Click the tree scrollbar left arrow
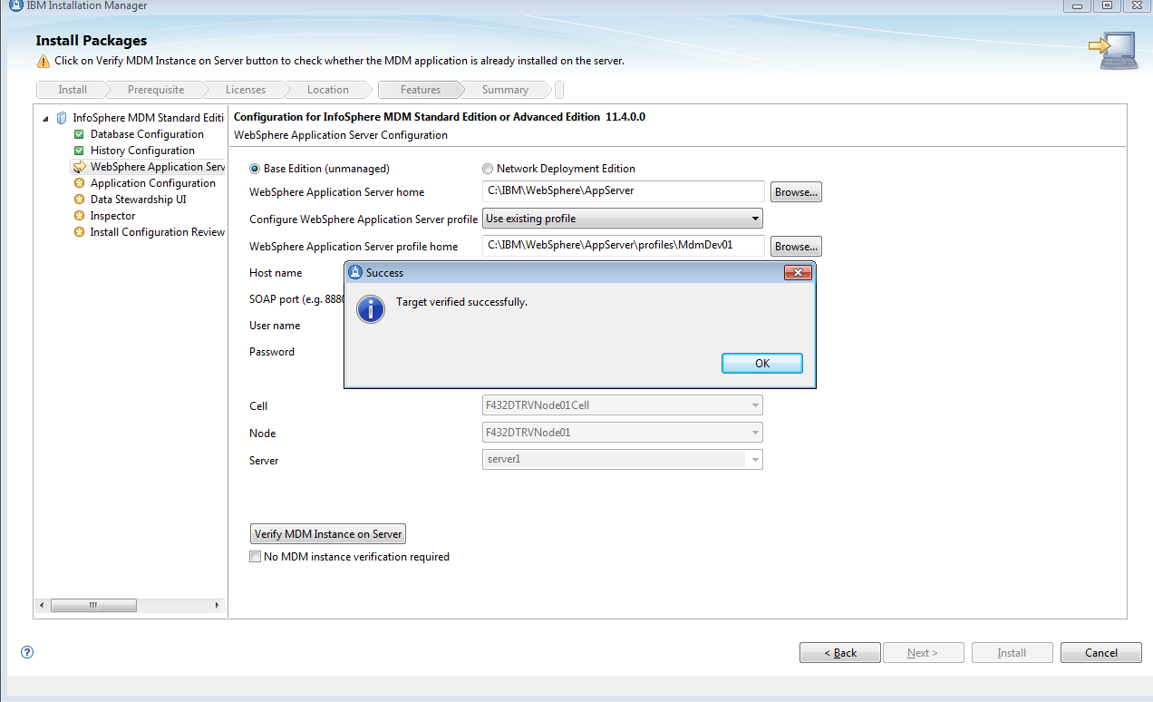 [x=43, y=605]
